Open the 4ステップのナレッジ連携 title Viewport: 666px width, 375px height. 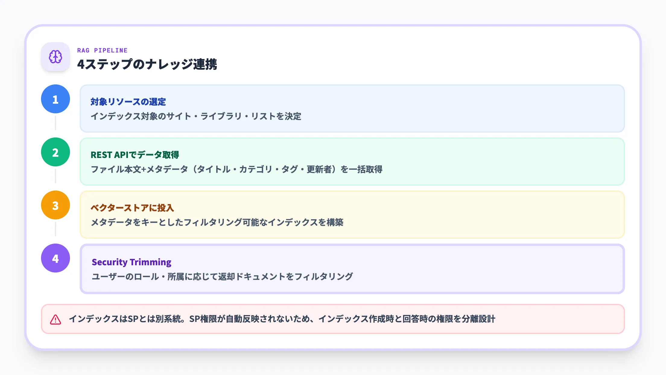[x=148, y=65]
